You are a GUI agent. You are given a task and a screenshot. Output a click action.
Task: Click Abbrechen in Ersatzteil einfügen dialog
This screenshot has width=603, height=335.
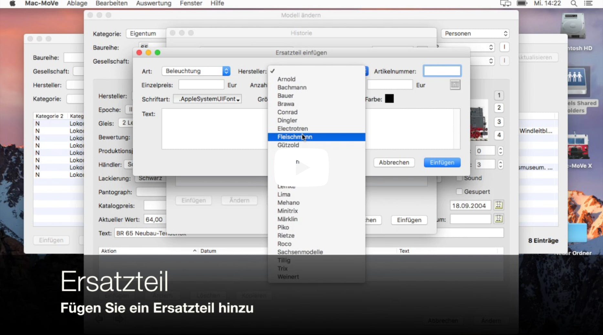394,162
